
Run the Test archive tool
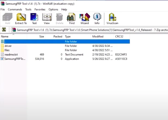tap(34, 19)
